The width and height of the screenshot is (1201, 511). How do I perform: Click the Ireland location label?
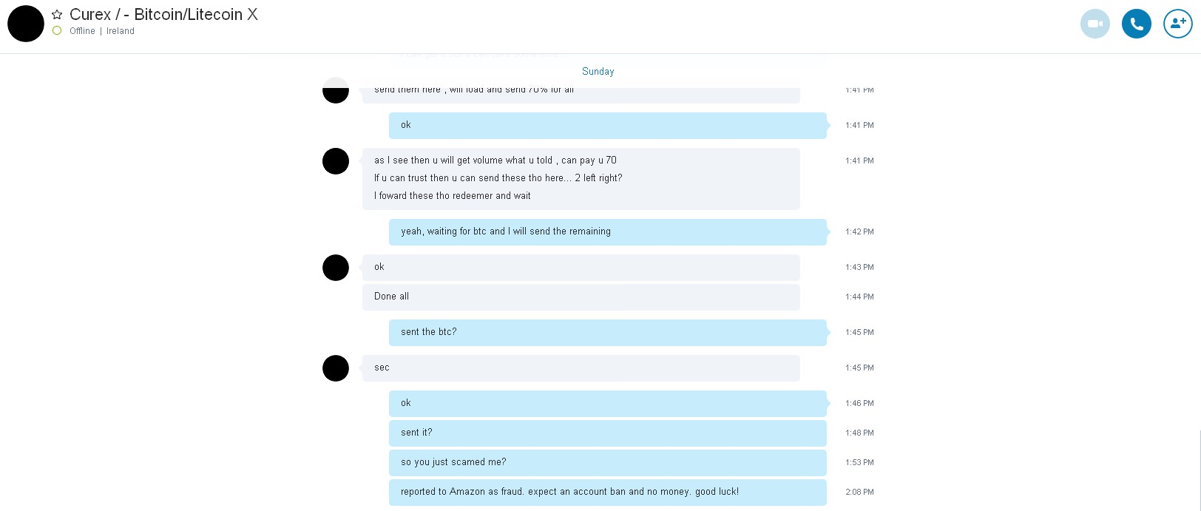pyautogui.click(x=121, y=31)
